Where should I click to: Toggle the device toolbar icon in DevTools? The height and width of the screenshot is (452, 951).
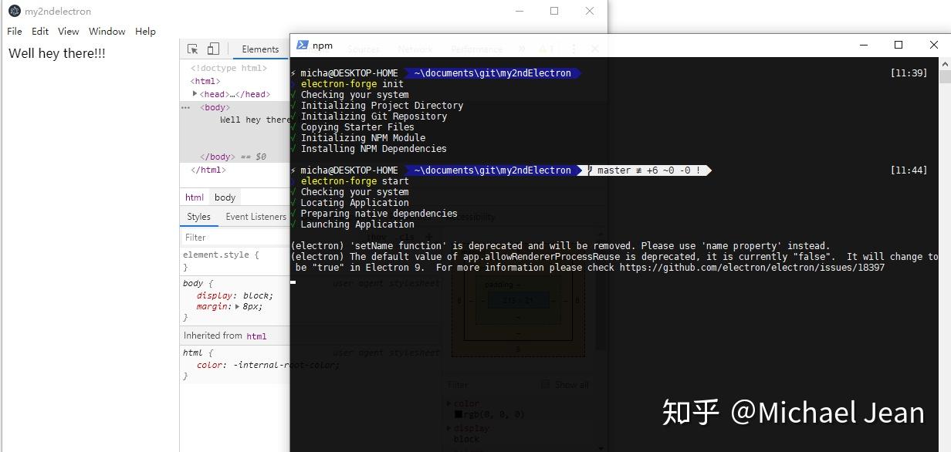click(x=212, y=48)
